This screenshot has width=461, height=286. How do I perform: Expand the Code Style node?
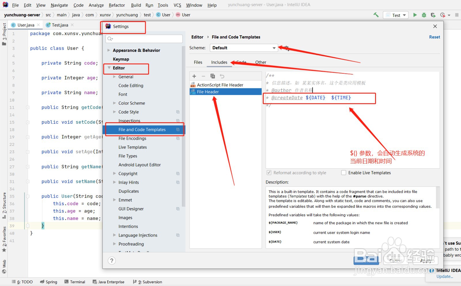tap(114, 112)
